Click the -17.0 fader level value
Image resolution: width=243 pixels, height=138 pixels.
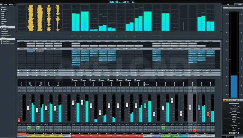[x=100, y=125]
